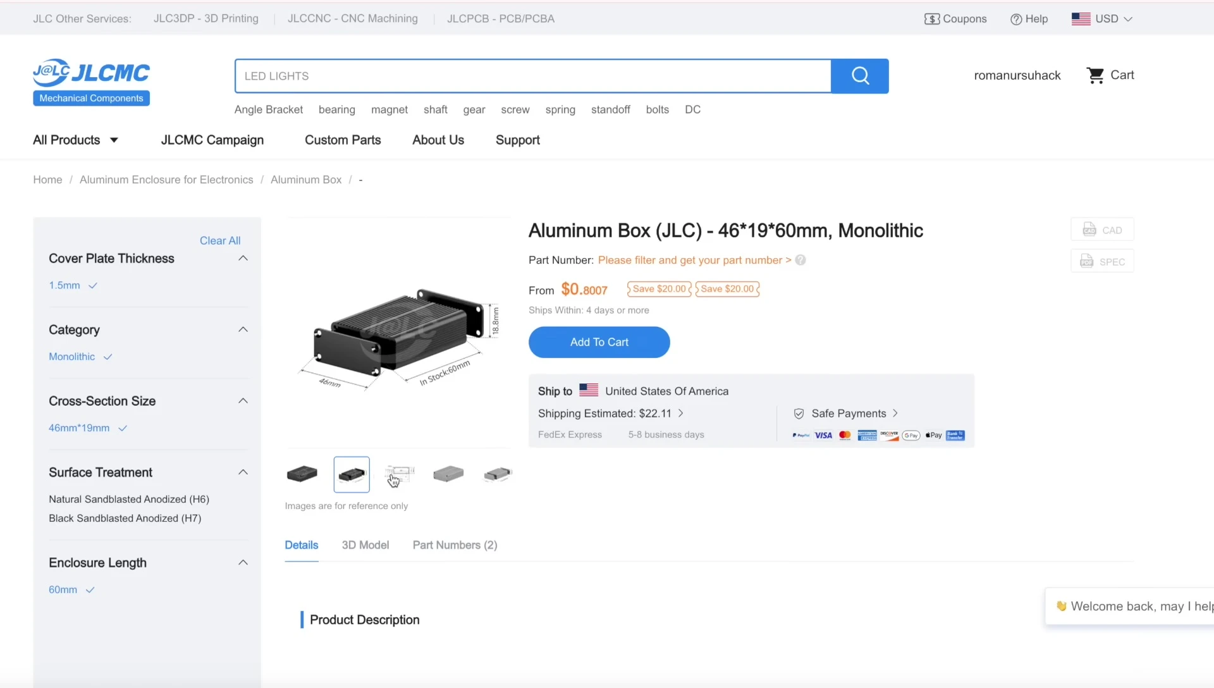Select Natural Sandblasted Anodized (H6)
The width and height of the screenshot is (1214, 688).
click(x=129, y=499)
